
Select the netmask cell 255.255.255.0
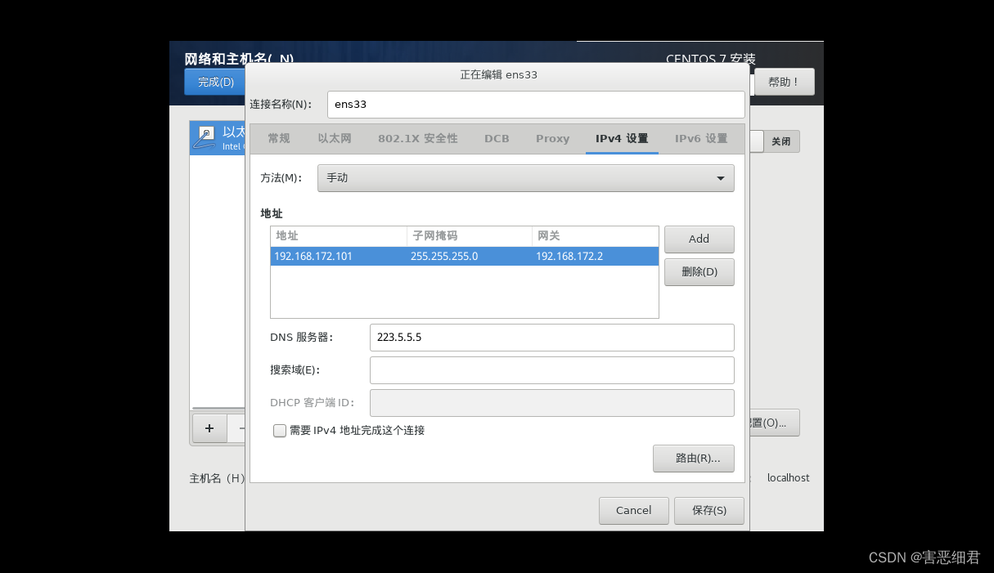(470, 257)
